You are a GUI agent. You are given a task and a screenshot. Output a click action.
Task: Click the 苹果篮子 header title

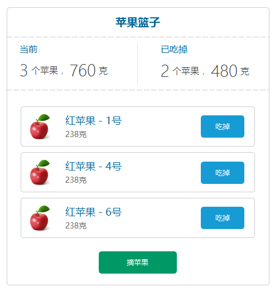138,22
